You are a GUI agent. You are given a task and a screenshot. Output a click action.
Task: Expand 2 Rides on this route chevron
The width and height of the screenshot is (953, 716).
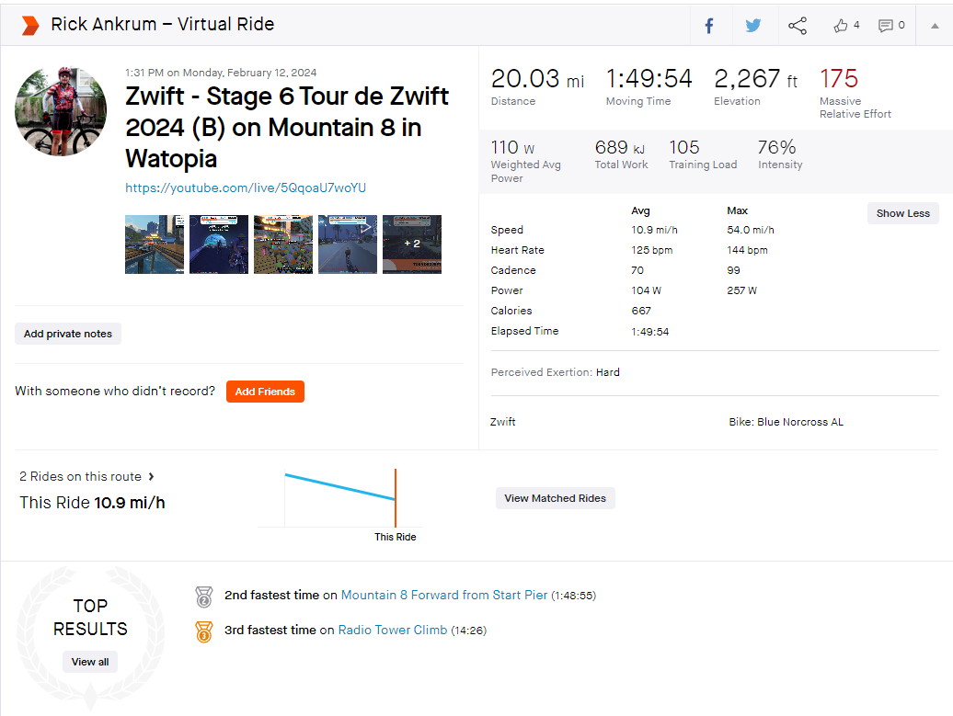pos(152,477)
